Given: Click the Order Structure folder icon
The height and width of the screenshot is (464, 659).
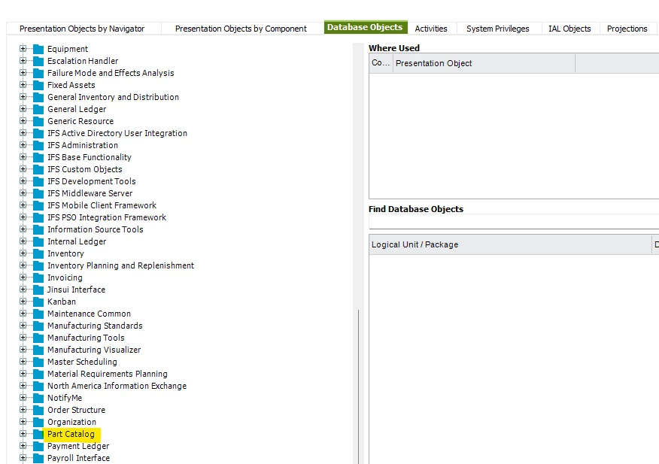Looking at the screenshot, I should (x=38, y=410).
